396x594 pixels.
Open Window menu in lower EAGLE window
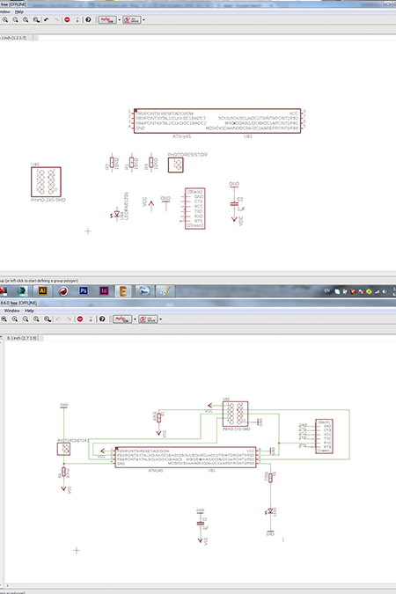(11, 311)
